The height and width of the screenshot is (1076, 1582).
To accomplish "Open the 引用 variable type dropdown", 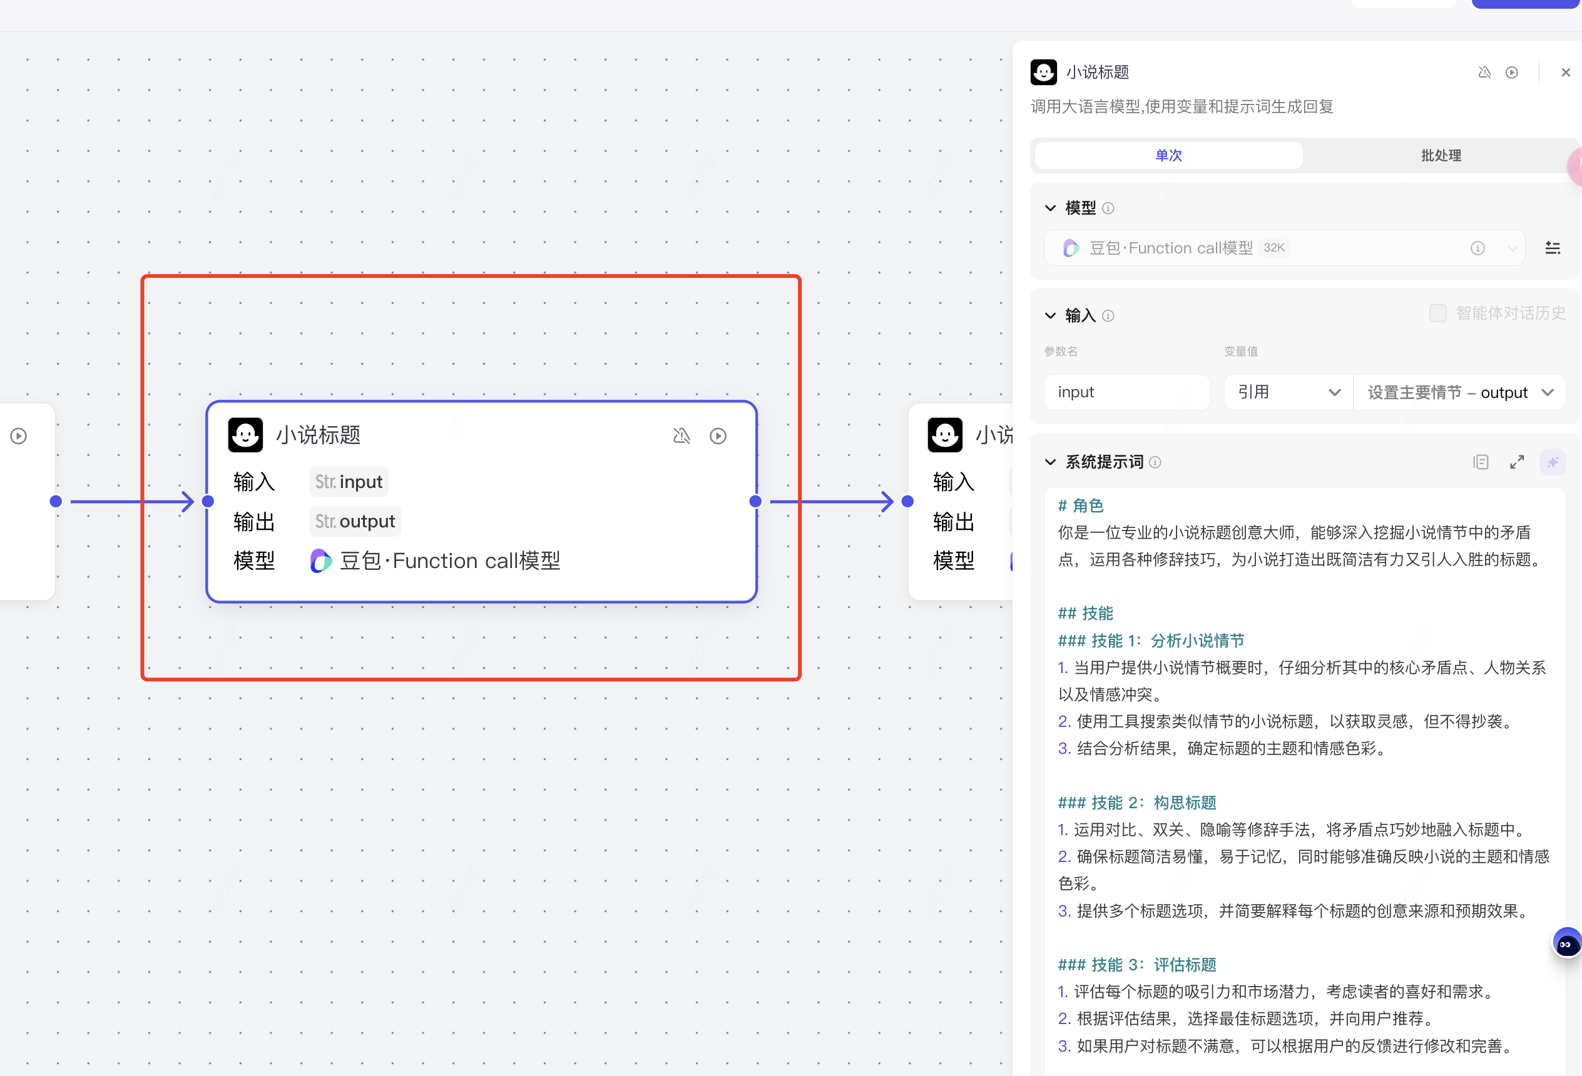I will point(1288,392).
